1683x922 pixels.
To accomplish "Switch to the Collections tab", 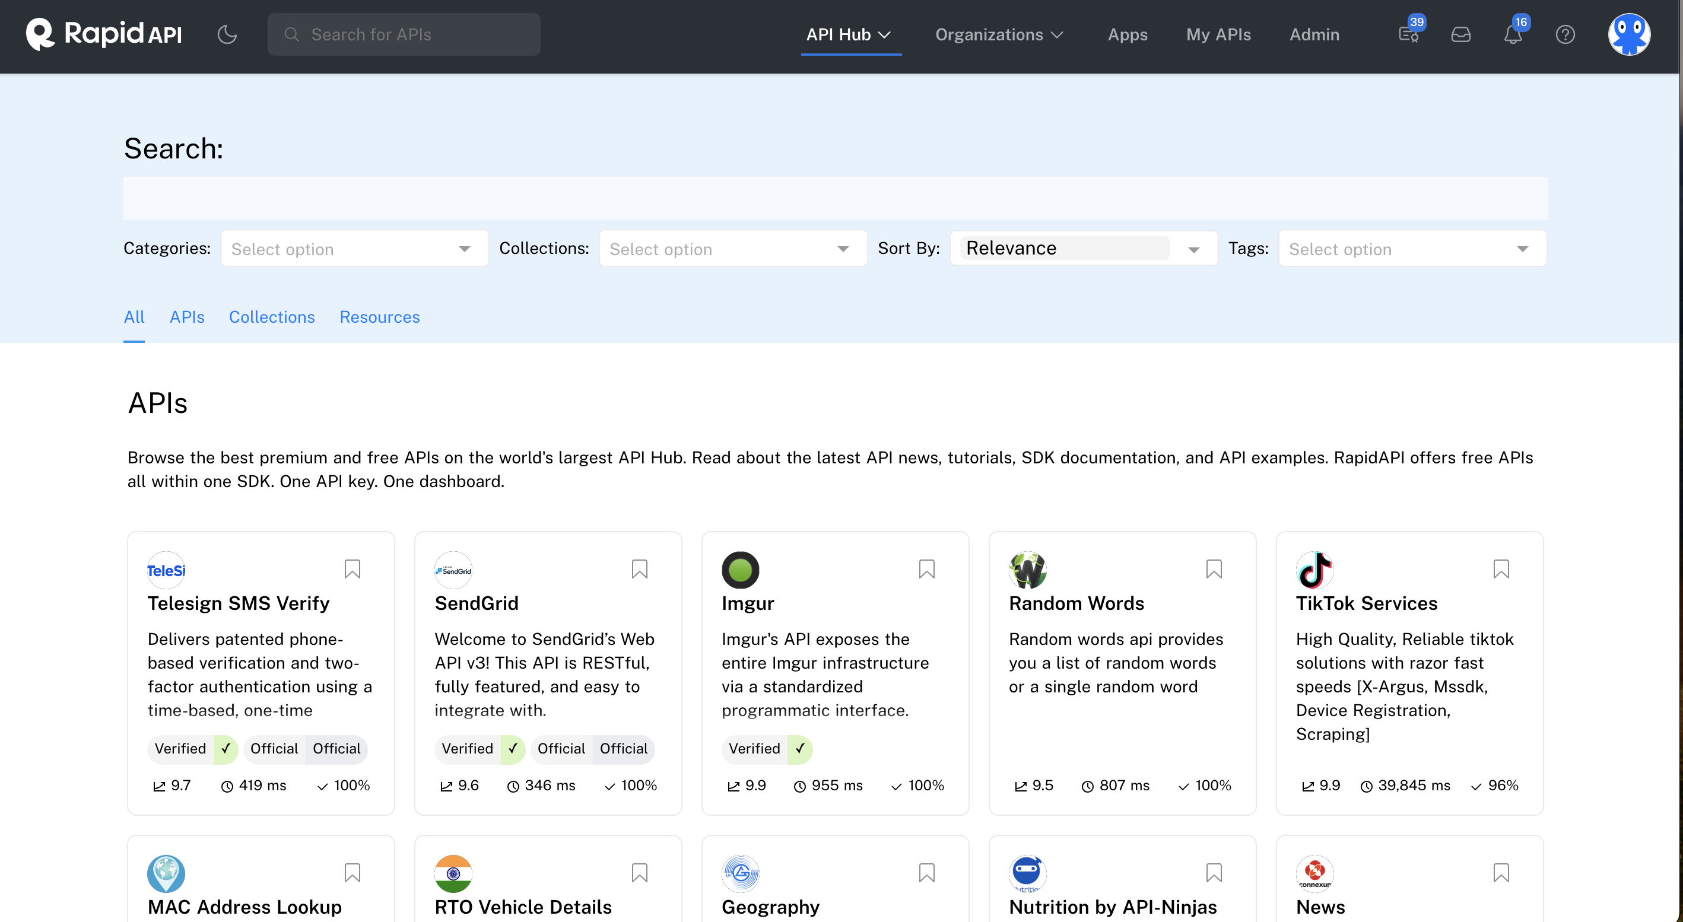I will (271, 317).
